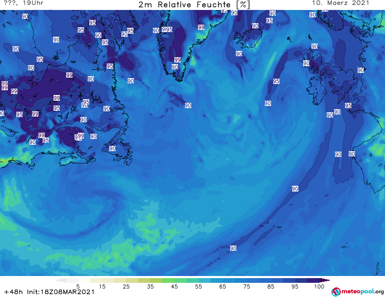Viewport: 385px width, 297px height.
Task: Click the legend value 35
Action: point(150,287)
